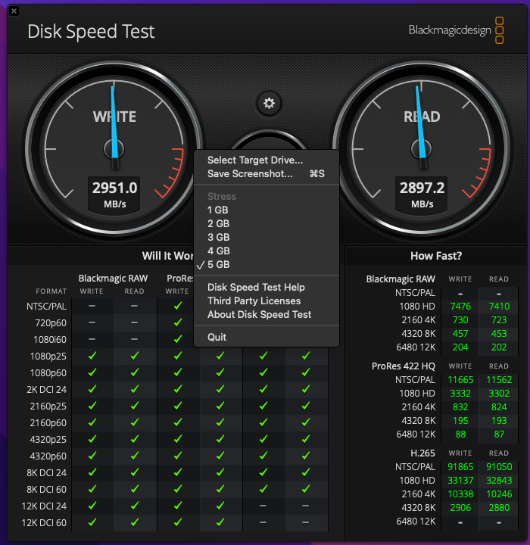Image resolution: width=530 pixels, height=545 pixels.
Task: Click the 204 write value for 6480 12K
Action: click(x=460, y=347)
